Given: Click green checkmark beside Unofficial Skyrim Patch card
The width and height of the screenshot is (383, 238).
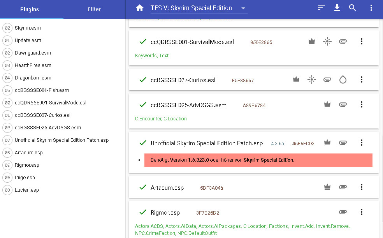Looking at the screenshot, I should click(x=142, y=143).
